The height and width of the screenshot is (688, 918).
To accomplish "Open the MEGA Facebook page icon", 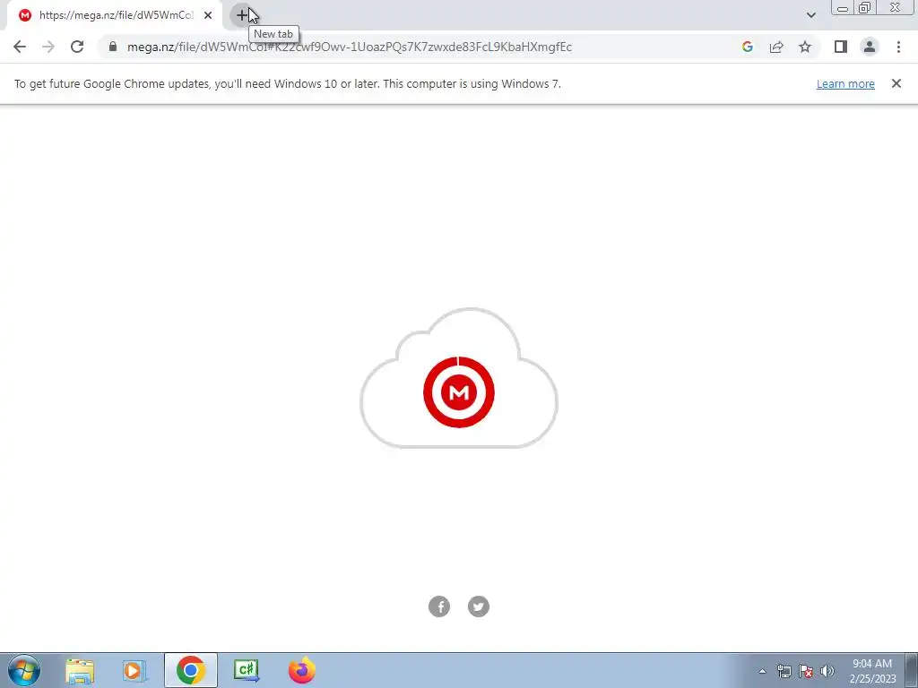I will tap(439, 606).
